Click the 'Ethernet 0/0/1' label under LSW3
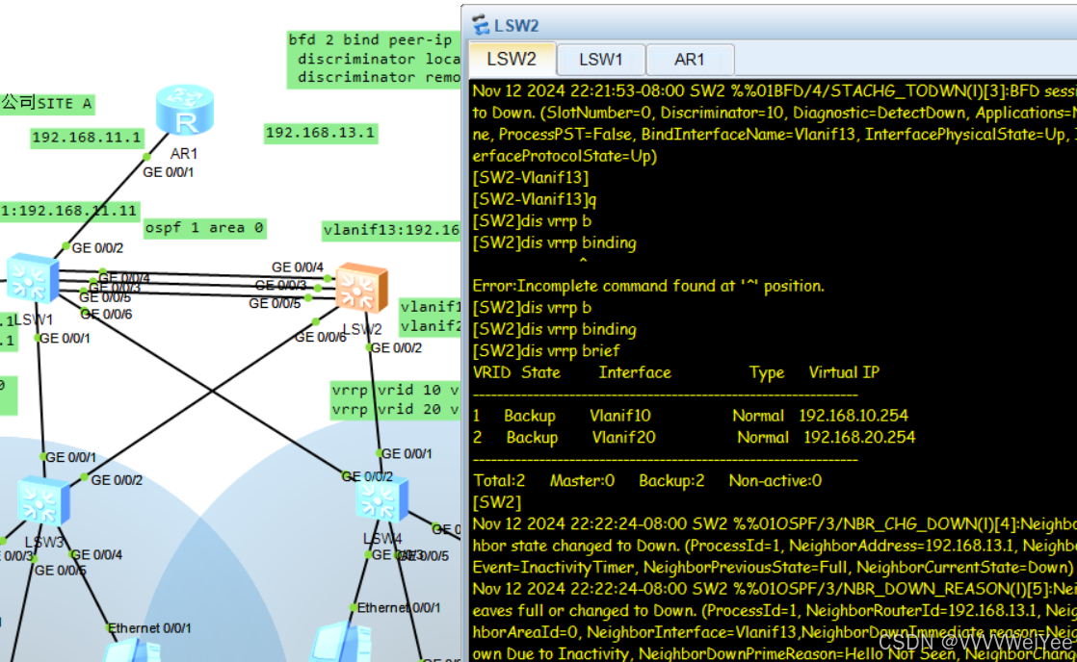Image resolution: width=1077 pixels, height=662 pixels. [149, 628]
